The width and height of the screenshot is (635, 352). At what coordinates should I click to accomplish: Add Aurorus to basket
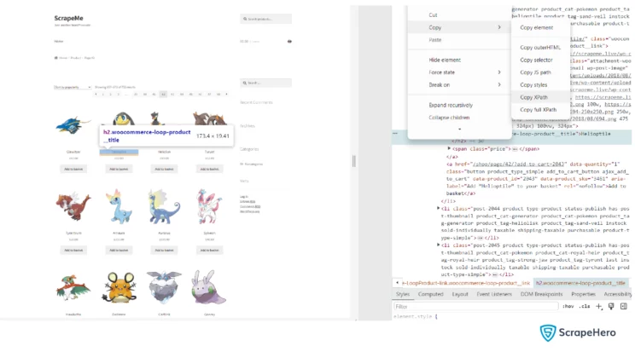[164, 251]
